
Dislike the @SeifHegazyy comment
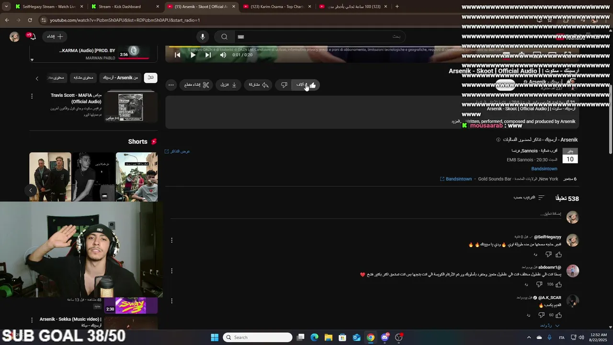tap(548, 254)
